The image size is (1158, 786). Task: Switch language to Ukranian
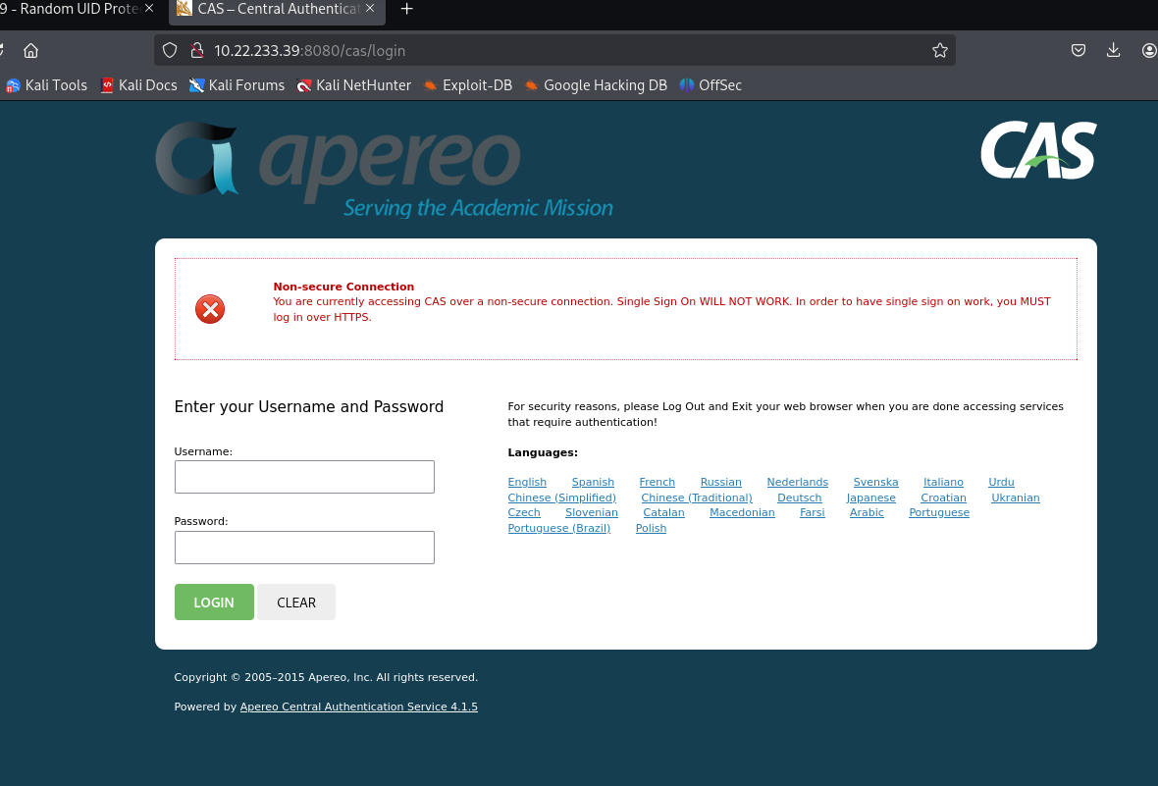point(1016,498)
